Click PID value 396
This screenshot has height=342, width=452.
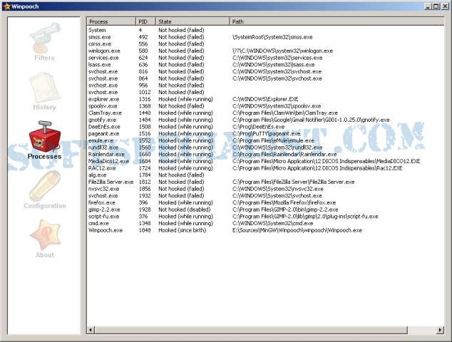click(x=143, y=202)
